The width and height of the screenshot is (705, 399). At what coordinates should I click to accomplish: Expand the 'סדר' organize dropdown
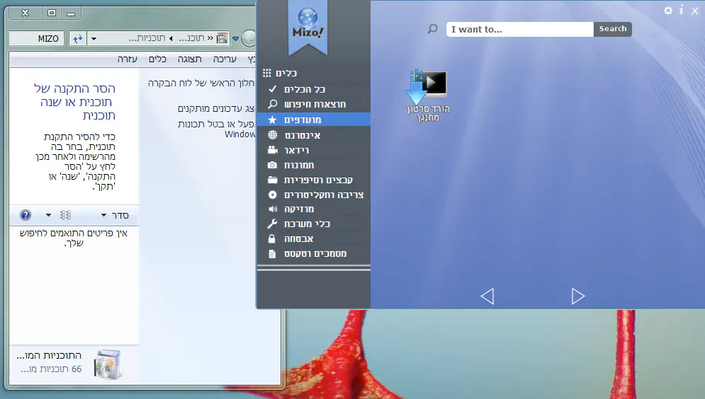[x=114, y=215]
